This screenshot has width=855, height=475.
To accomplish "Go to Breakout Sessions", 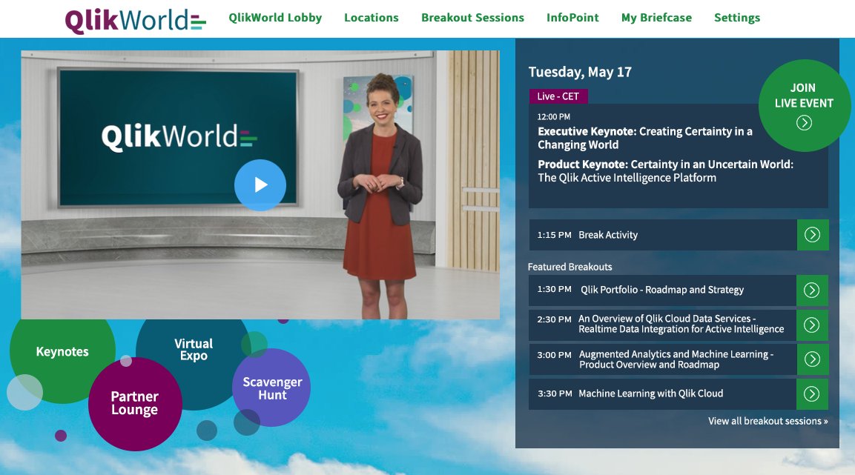I will tap(473, 18).
